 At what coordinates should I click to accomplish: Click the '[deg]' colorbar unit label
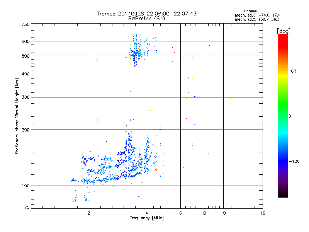pyautogui.click(x=284, y=31)
